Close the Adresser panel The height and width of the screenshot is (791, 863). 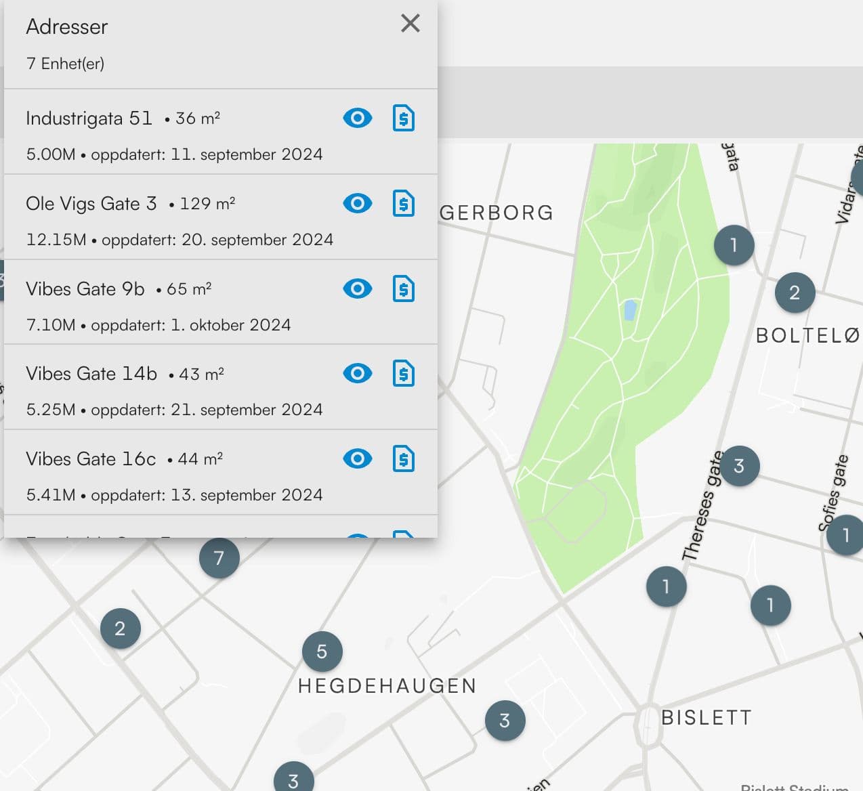click(x=410, y=23)
